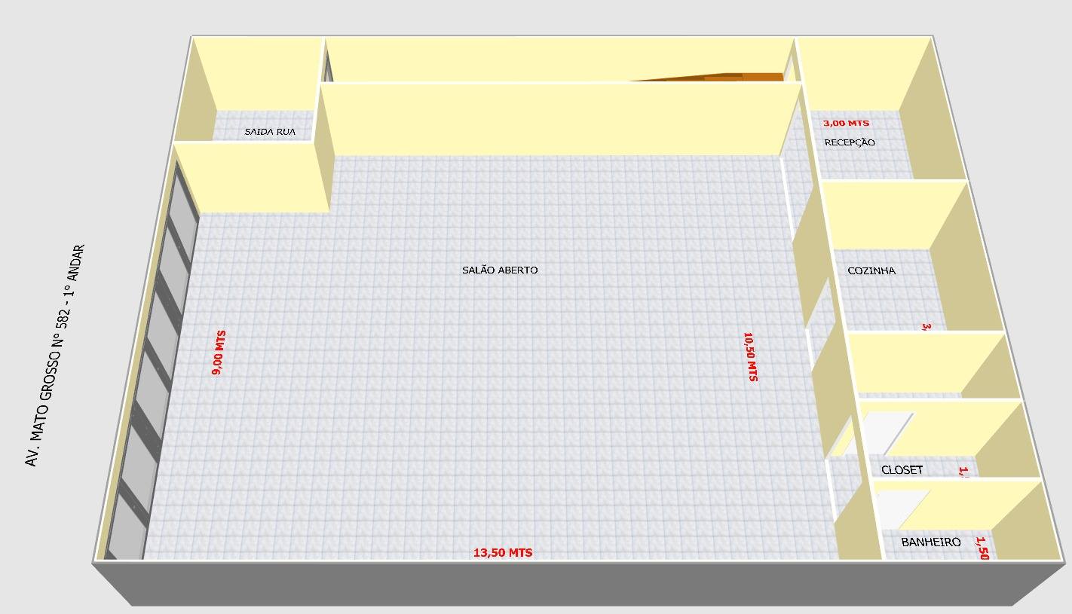This screenshot has width=1072, height=614.
Task: Click the 13,50 MTS dimension text
Action: 503,552
